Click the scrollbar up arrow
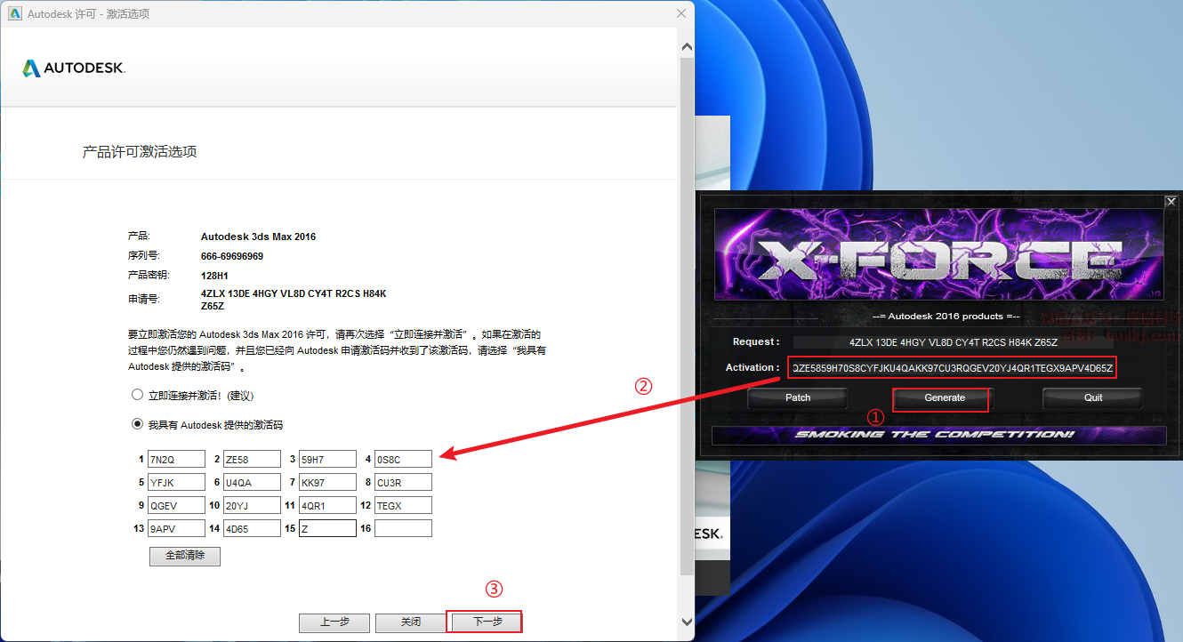Image resolution: width=1183 pixels, height=642 pixels. pos(686,46)
